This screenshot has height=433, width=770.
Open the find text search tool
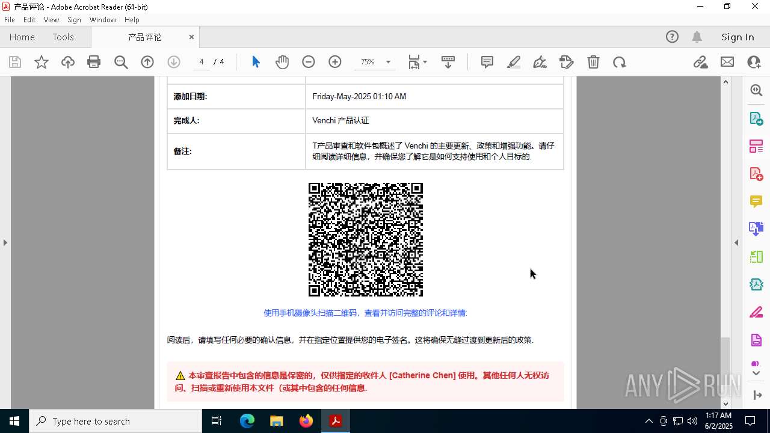(x=121, y=62)
